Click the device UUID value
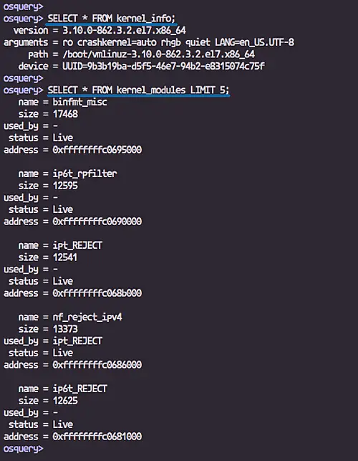 (x=163, y=66)
